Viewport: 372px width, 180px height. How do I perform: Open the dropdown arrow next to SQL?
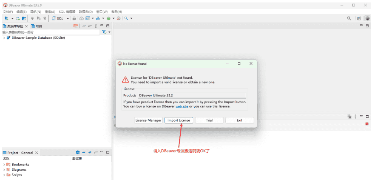[x=68, y=18]
